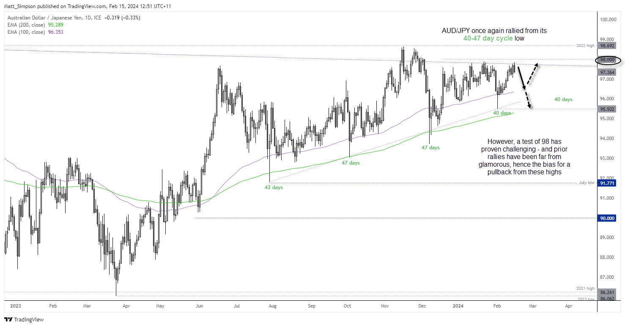Screen dimensions: 625x327
Task: Click the 99.000 price axis value
Action: pyautogui.click(x=607, y=39)
